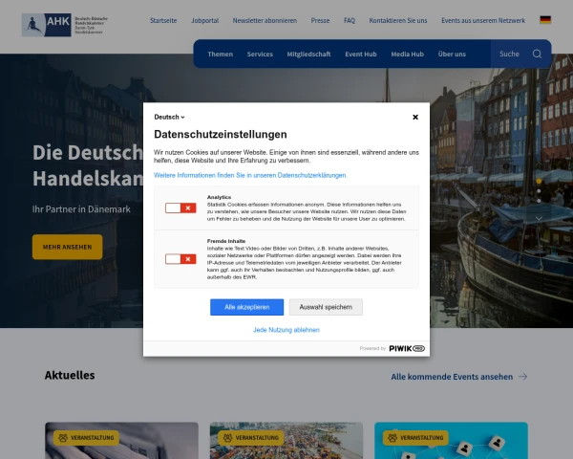Enable the Fremde Inhalte toggle
573x459 pixels.
pos(180,259)
